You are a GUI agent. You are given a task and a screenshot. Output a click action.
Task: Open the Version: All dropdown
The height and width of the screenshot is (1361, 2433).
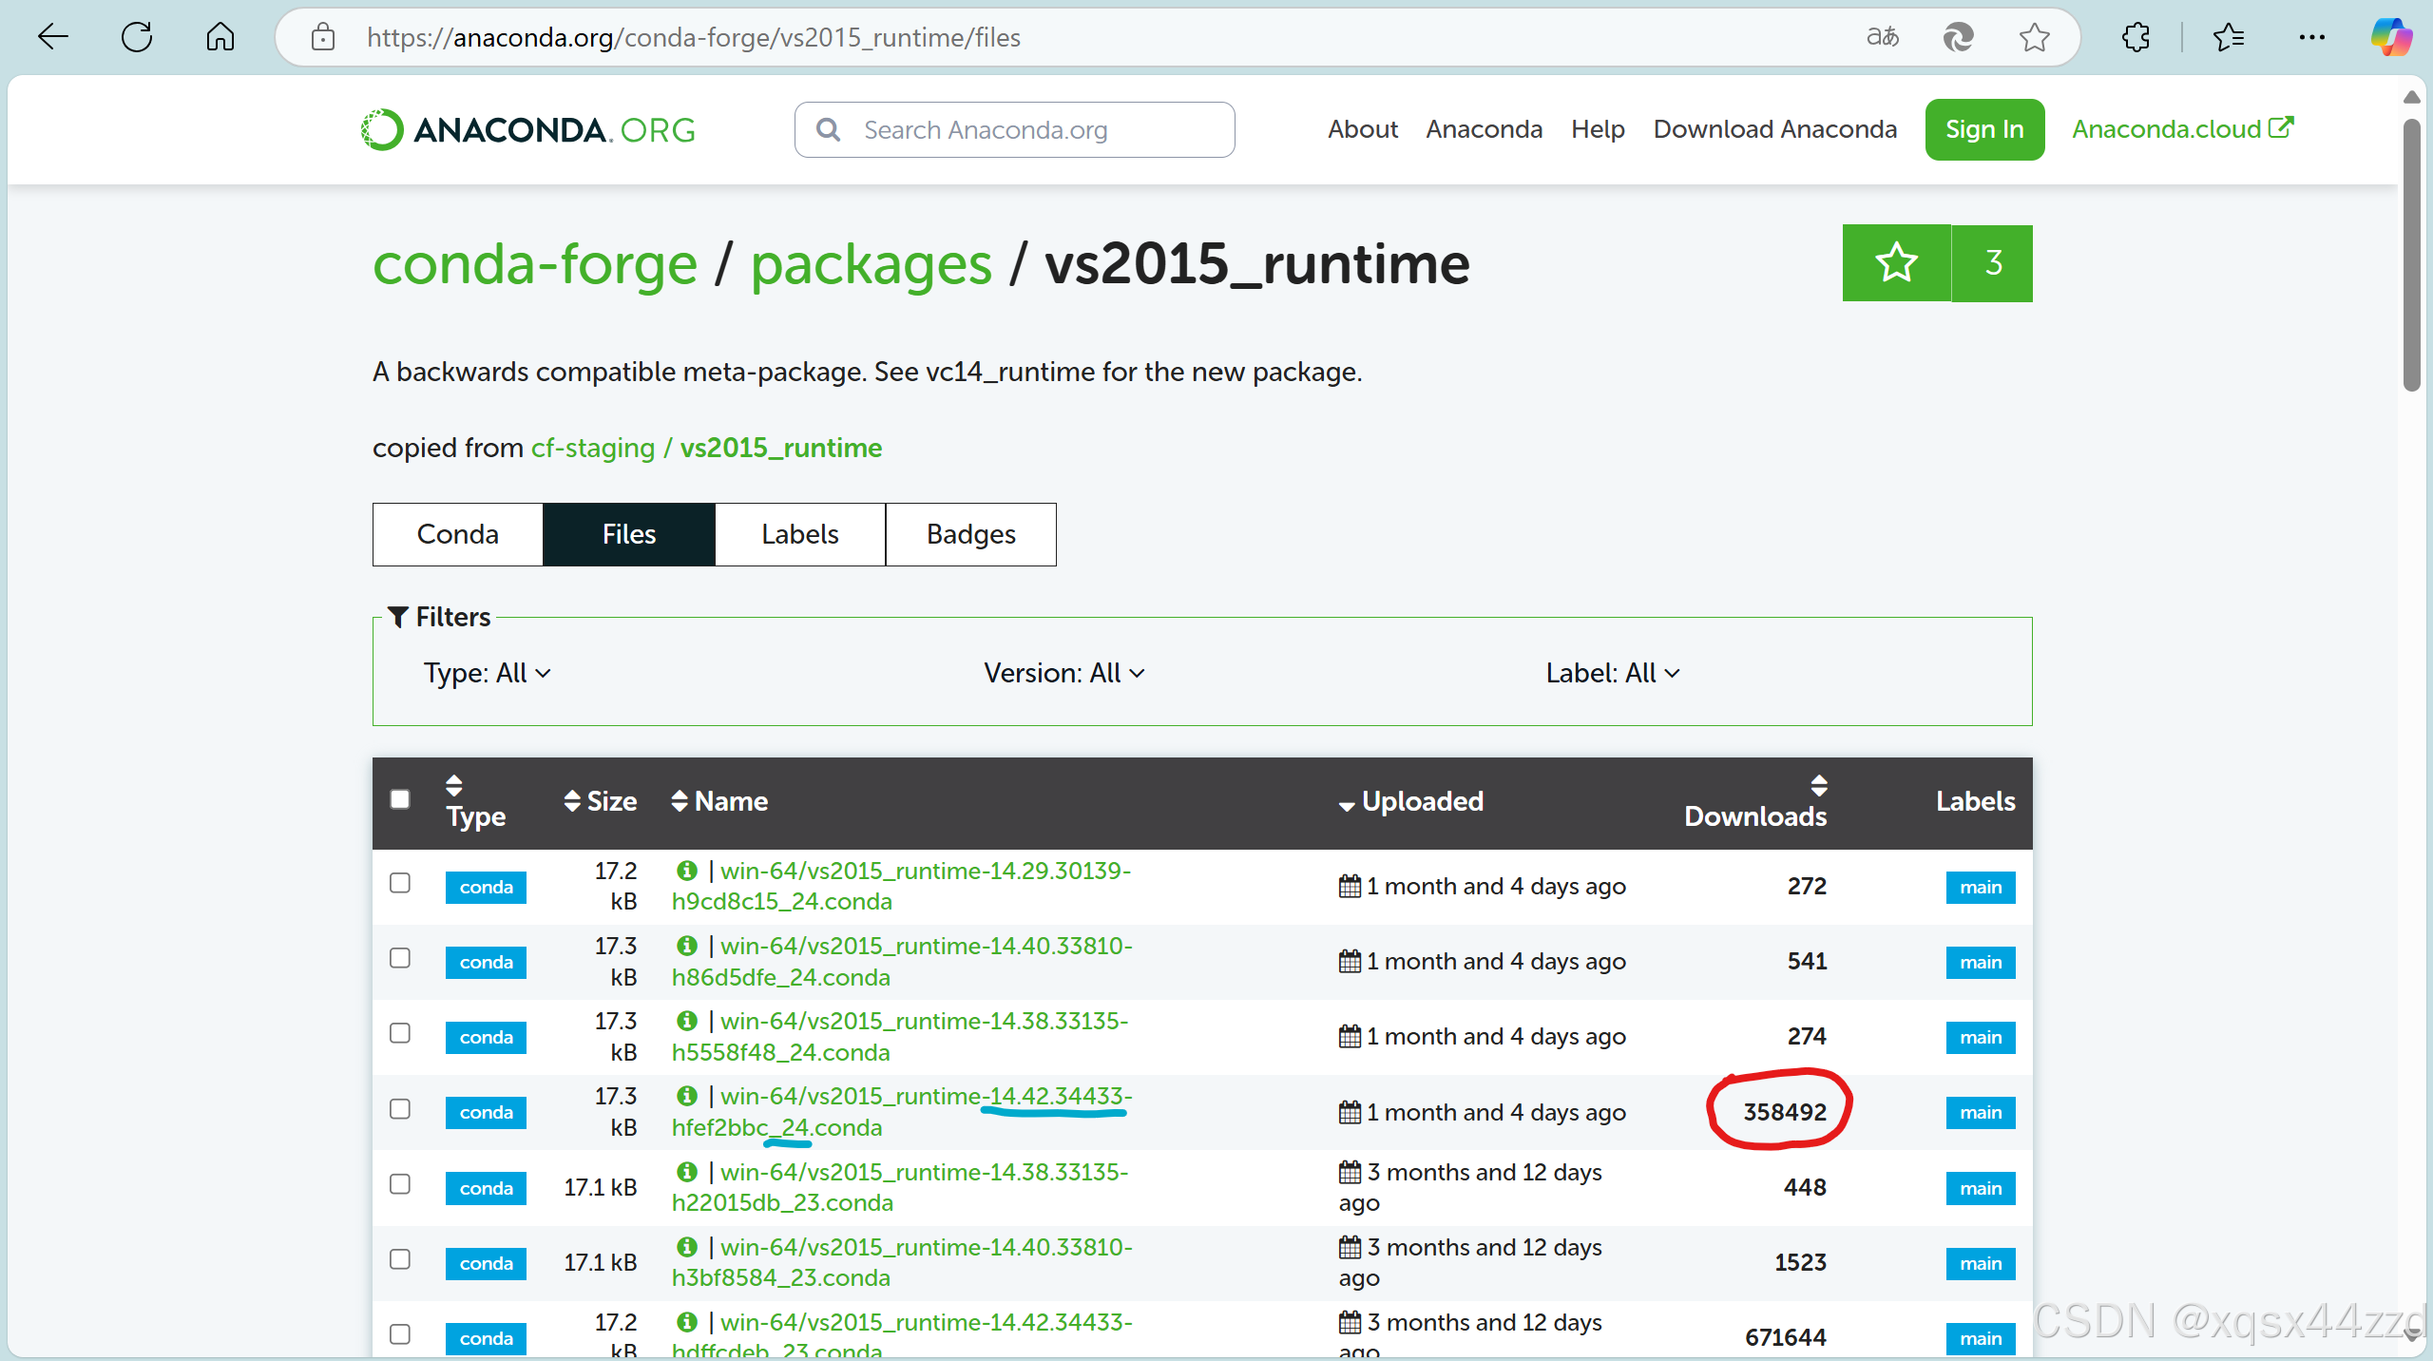(1063, 673)
